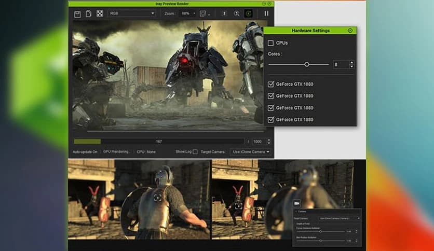Close the Iray Preview Render window
This screenshot has width=434, height=251.
269,4
